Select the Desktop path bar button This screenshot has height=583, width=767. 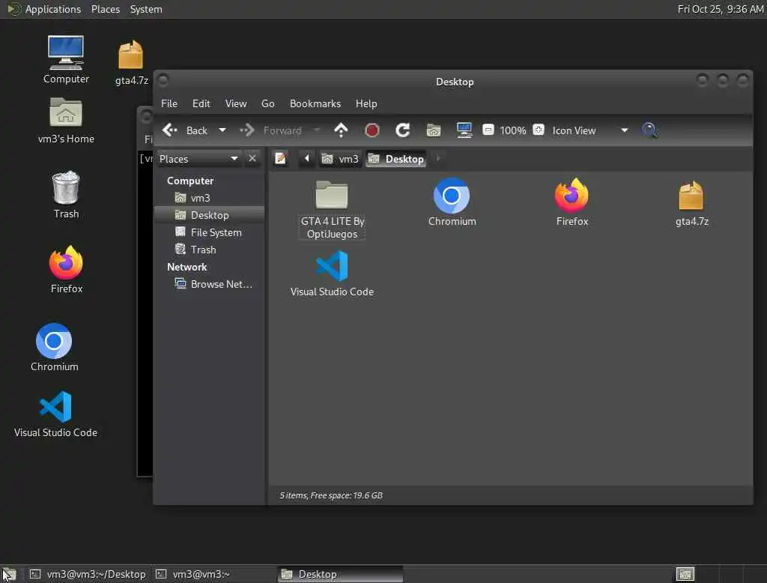[x=395, y=159]
